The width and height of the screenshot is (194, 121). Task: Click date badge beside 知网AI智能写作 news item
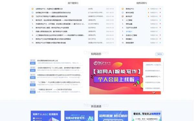pyautogui.click(x=33, y=69)
